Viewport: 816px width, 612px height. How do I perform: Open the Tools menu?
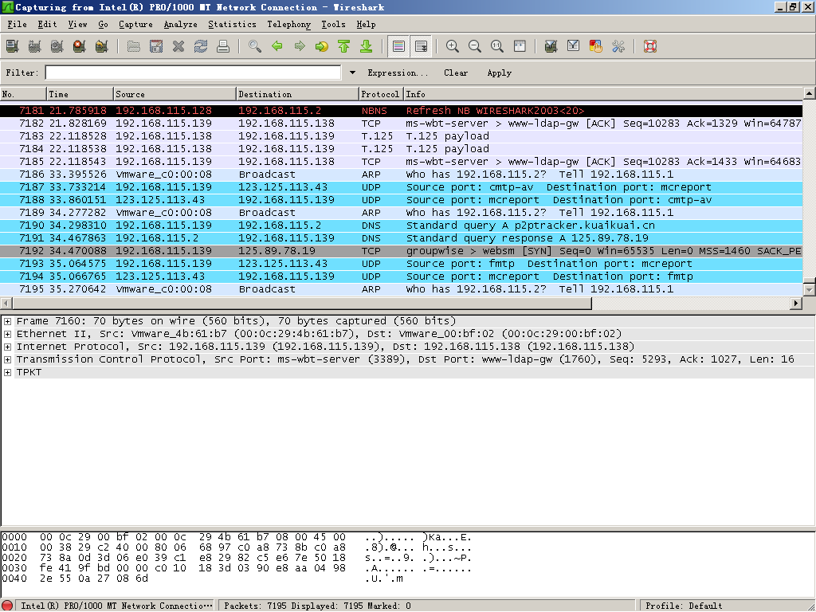333,24
